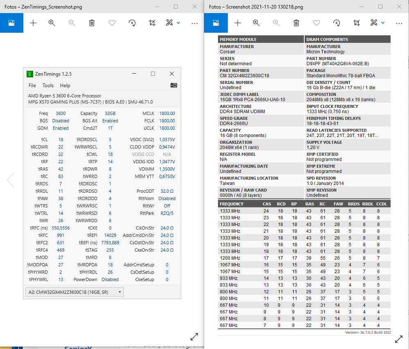
Task: Rotate the ZenTimings screenshot
Action: tap(132, 23)
